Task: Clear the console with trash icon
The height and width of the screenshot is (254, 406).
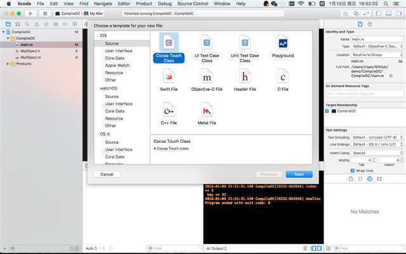Action: pyautogui.click(x=305, y=248)
